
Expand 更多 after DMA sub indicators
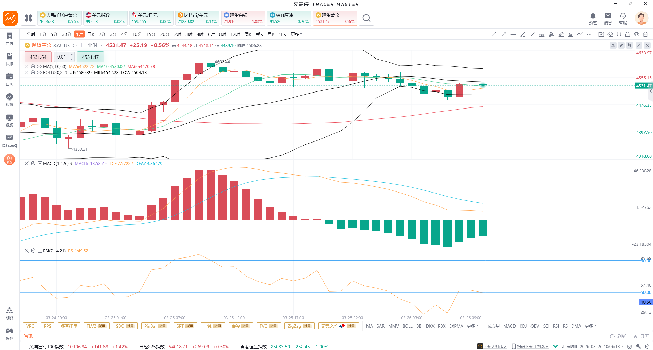click(x=591, y=326)
